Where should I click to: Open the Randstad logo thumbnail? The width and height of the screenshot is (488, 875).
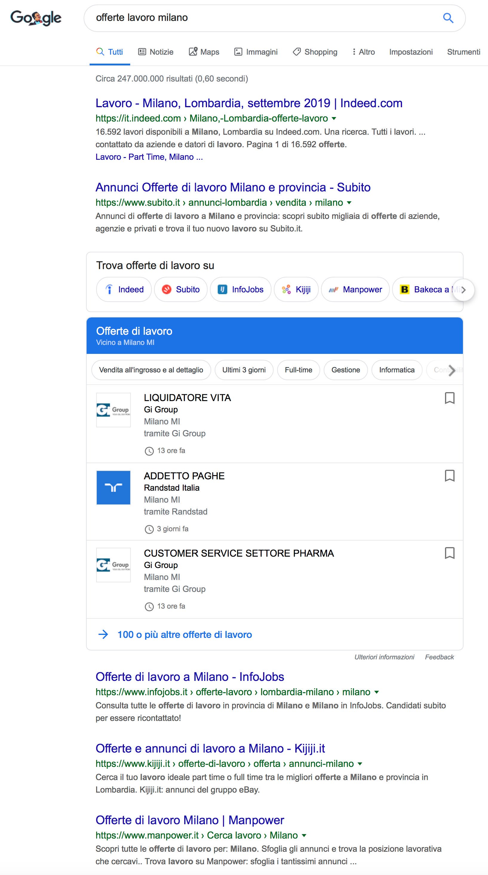[x=113, y=487]
